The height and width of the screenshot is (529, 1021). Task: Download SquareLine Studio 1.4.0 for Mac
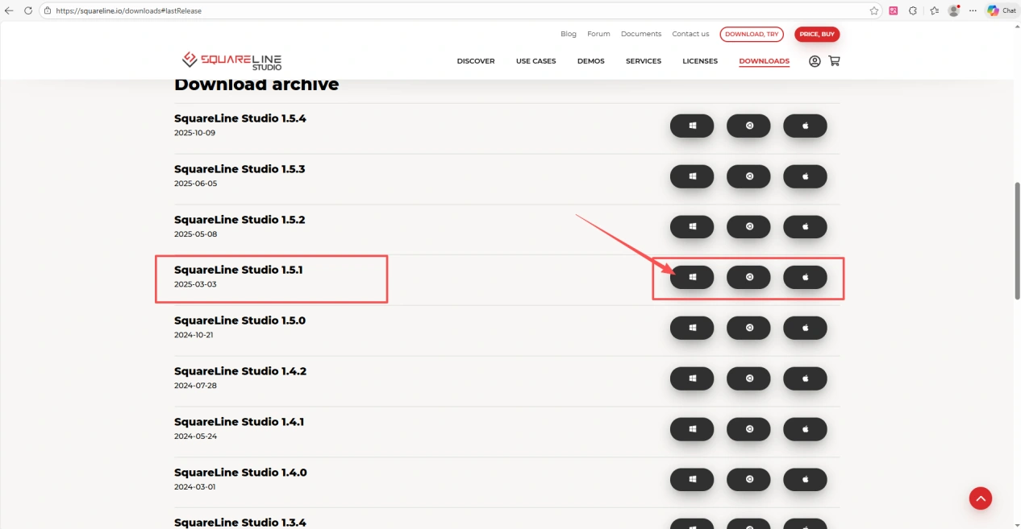[x=805, y=480]
